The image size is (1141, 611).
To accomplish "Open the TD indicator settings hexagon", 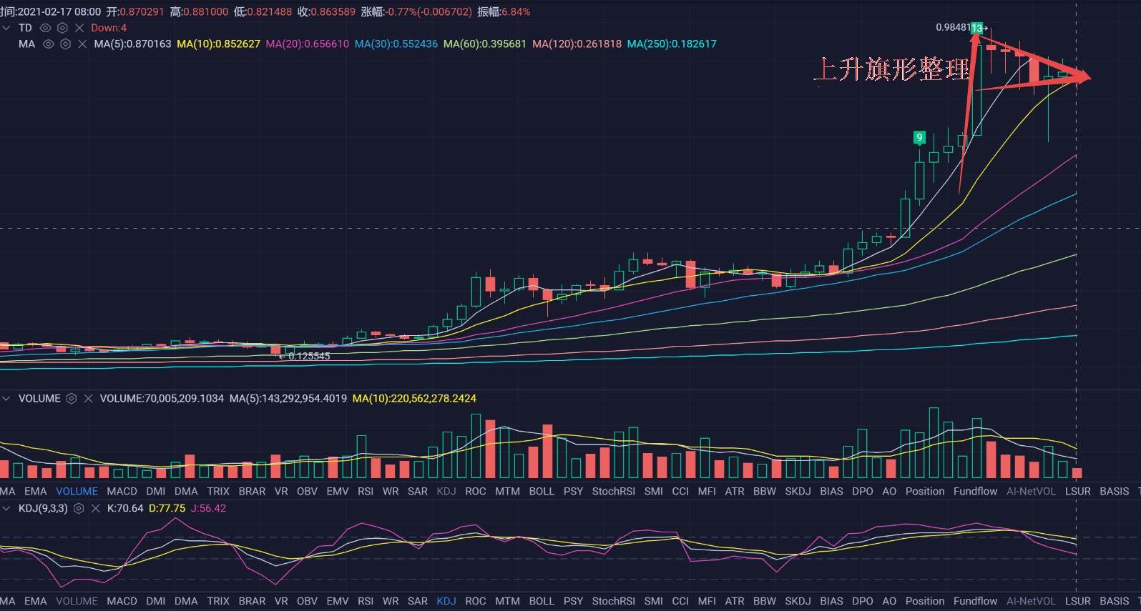I will 62,28.
